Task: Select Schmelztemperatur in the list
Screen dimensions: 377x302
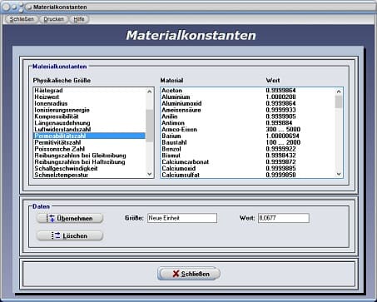Action: [x=89, y=175]
